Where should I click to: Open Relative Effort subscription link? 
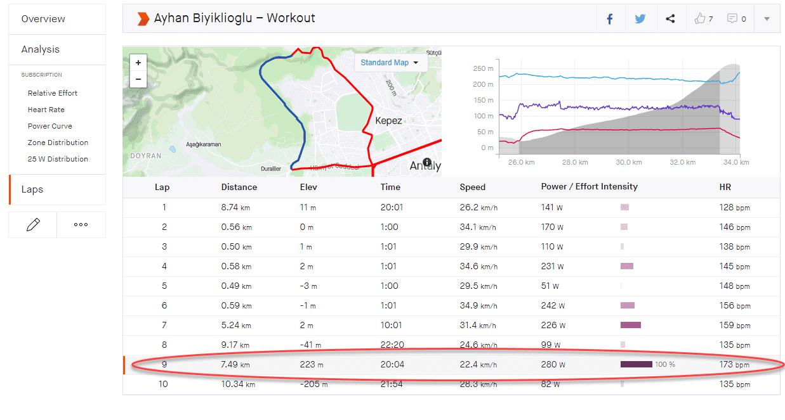click(53, 93)
